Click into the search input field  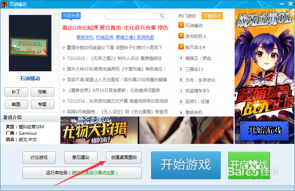(136, 16)
